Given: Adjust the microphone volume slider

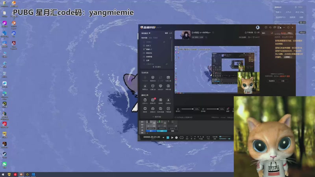Looking at the screenshot, I should click(x=187, y=109).
